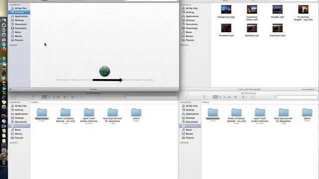Click the search field in bottom-left window
The image size is (319, 179).
pyautogui.click(x=151, y=97)
